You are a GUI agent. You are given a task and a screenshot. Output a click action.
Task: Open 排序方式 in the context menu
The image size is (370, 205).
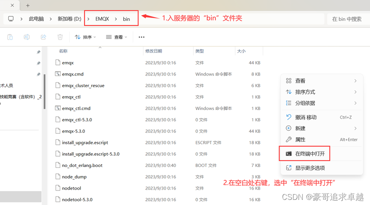pos(321,92)
